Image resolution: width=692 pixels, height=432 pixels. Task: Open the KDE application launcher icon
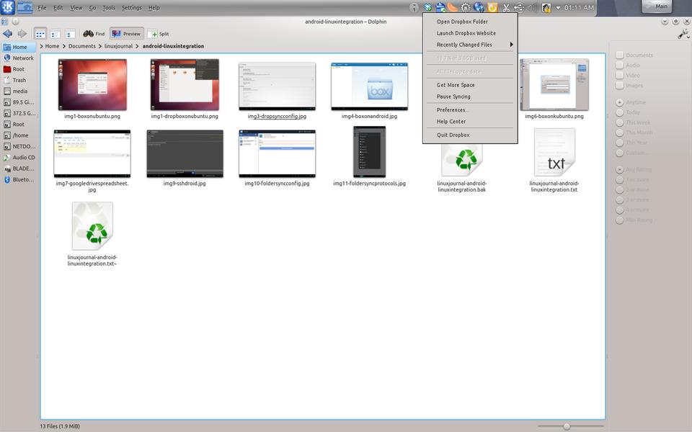(x=8, y=8)
